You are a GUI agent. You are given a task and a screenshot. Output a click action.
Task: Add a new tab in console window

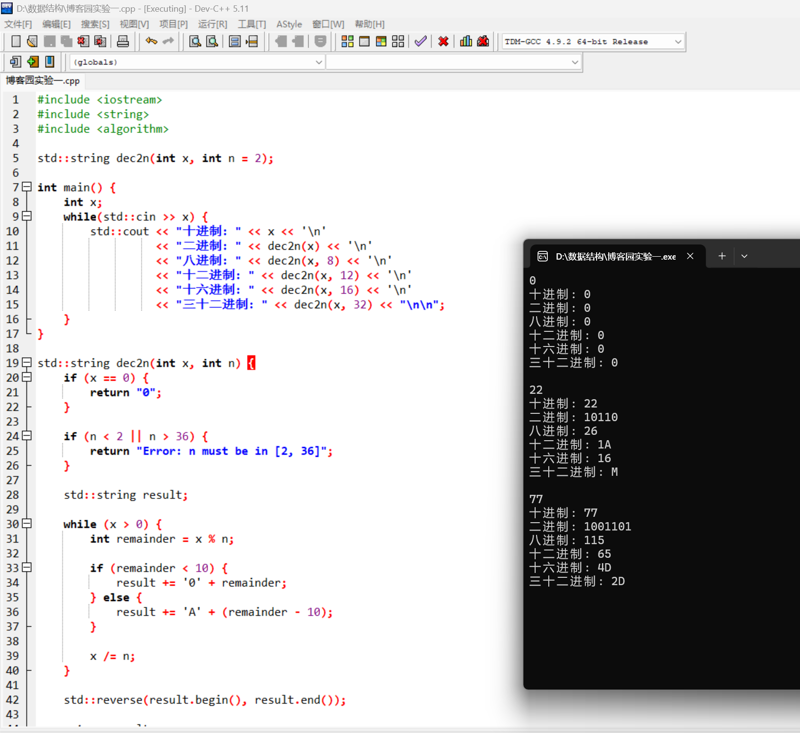(722, 256)
